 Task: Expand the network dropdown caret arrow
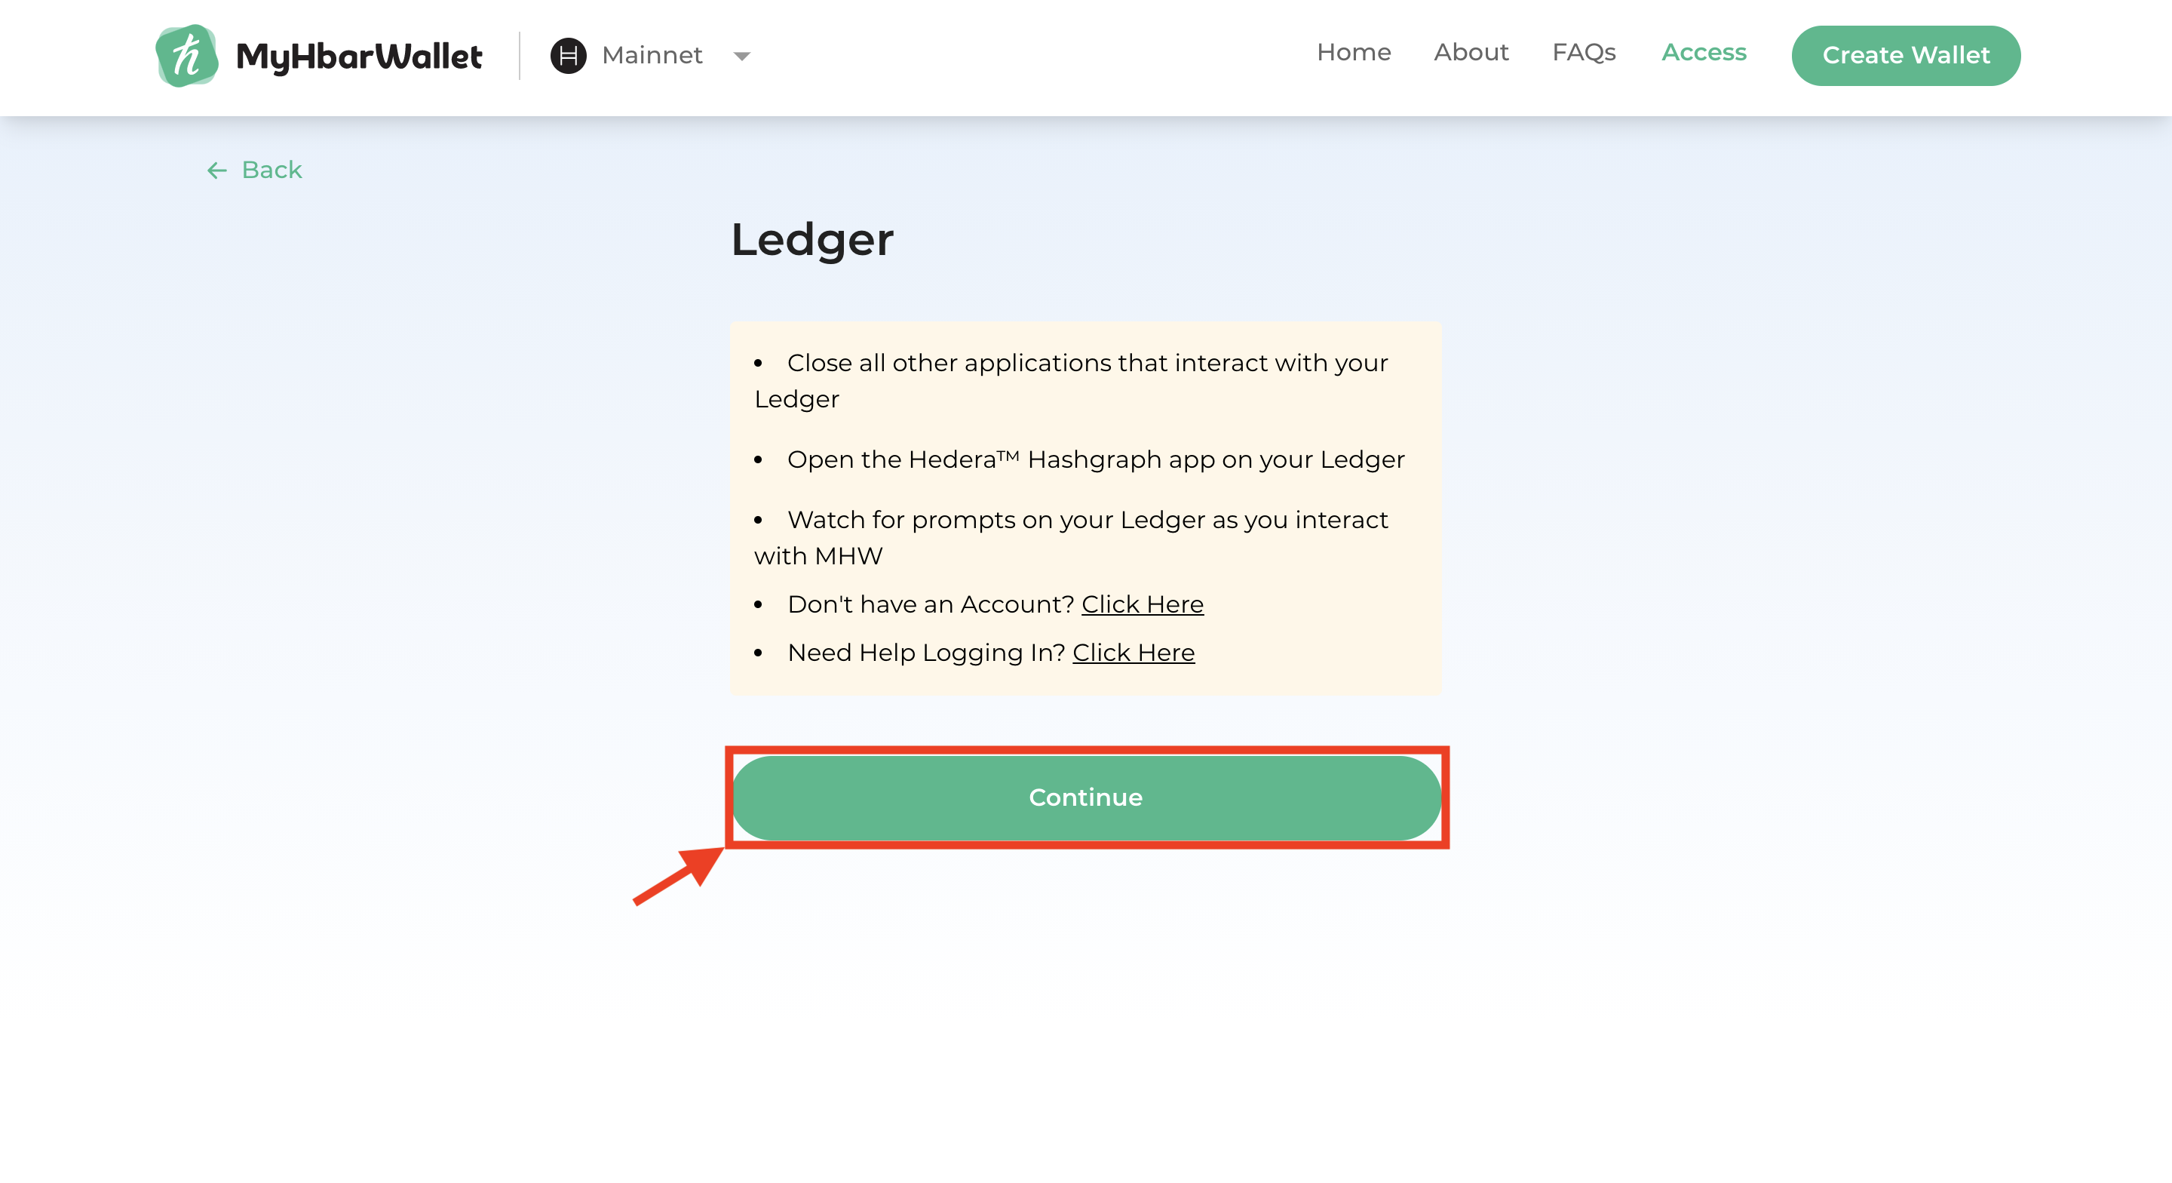[x=741, y=57]
